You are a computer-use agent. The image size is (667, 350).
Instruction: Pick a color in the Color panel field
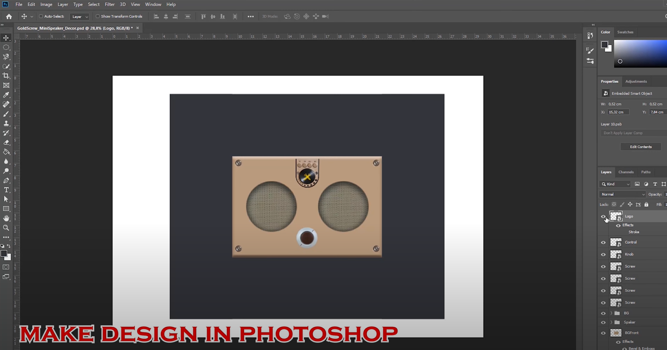click(x=641, y=54)
